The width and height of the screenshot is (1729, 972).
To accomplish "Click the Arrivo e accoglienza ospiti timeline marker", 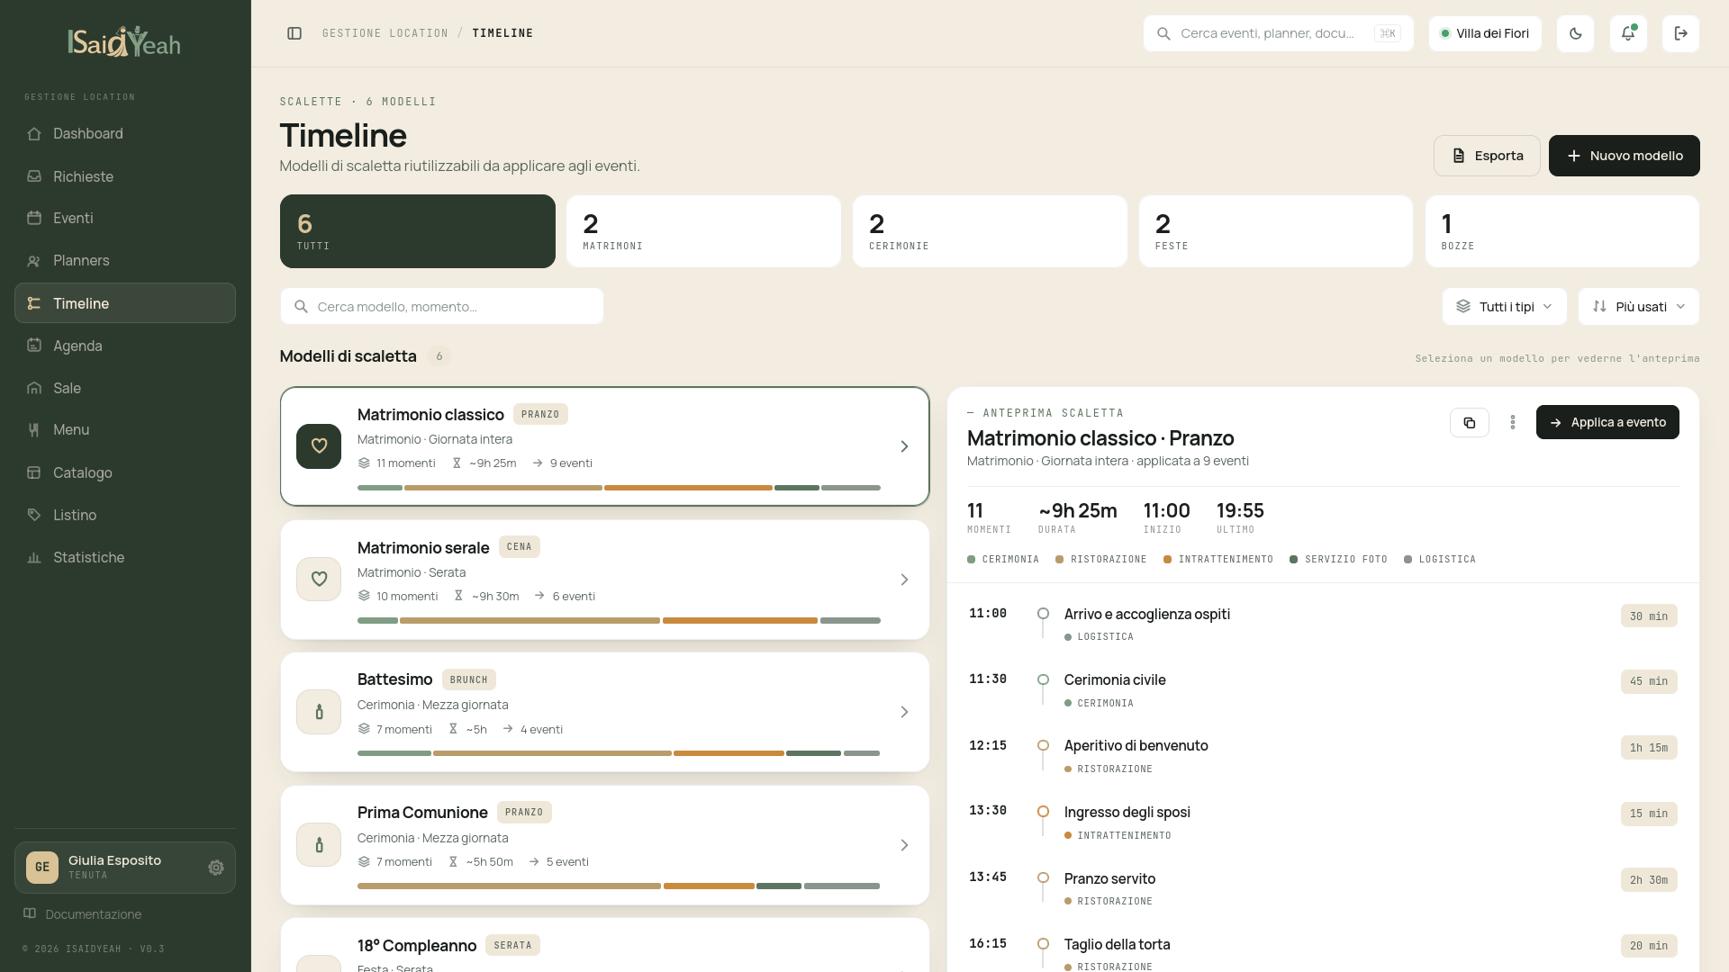I will [x=1043, y=614].
